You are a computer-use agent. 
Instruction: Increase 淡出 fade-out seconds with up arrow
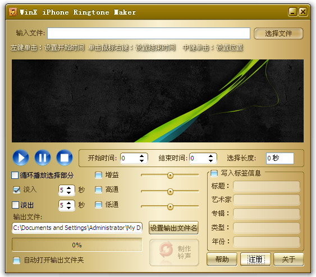(x=68, y=203)
